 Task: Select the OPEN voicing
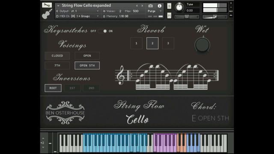87,56
